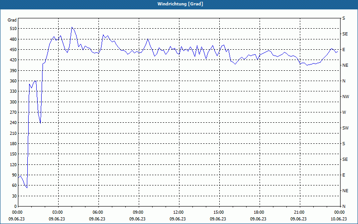Viewport: 358px width, 224px height.
Task: Click the 300 y-axis value
Action: click(13, 102)
